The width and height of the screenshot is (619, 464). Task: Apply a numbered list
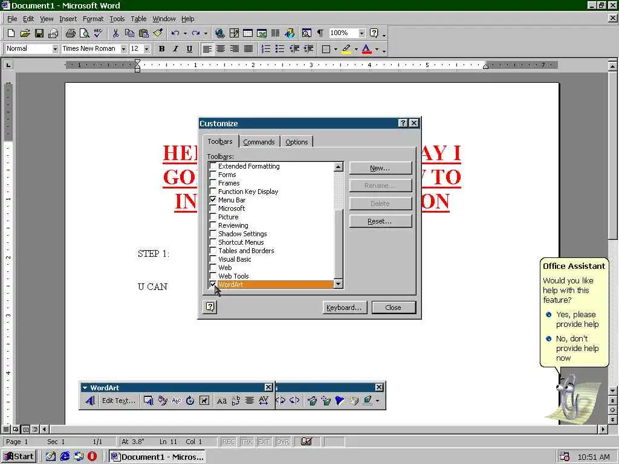click(x=266, y=49)
